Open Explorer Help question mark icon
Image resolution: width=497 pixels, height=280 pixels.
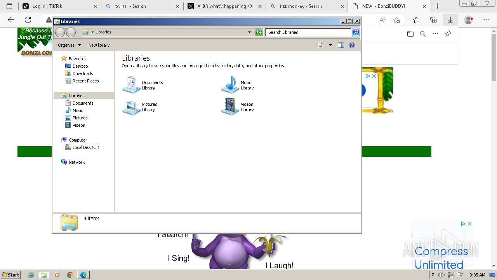pos(352,45)
